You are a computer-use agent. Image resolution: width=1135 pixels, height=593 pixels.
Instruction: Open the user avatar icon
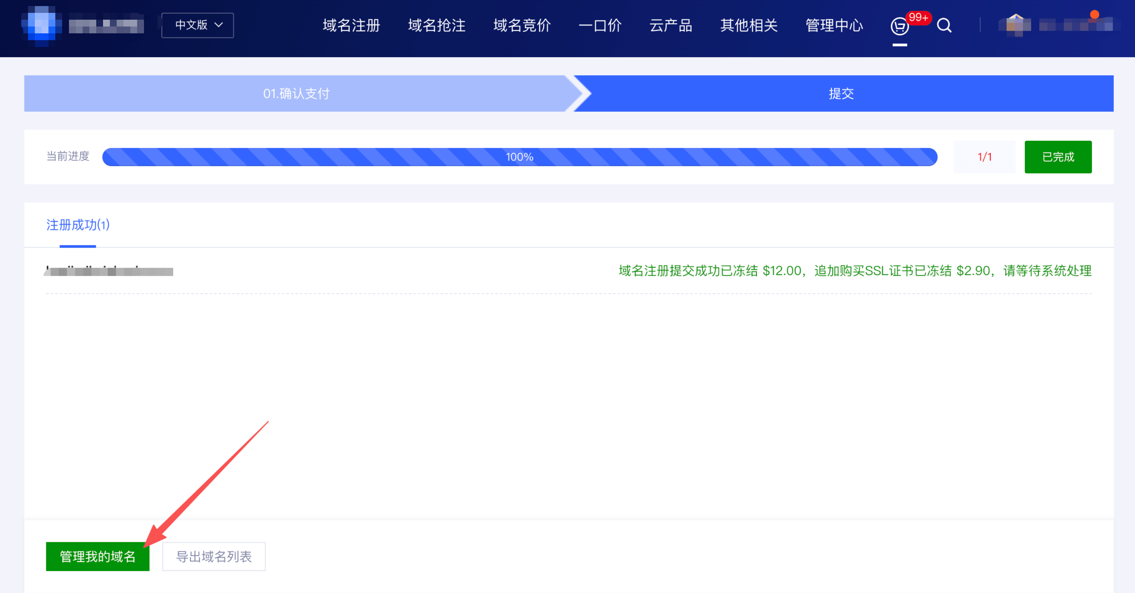(1016, 25)
